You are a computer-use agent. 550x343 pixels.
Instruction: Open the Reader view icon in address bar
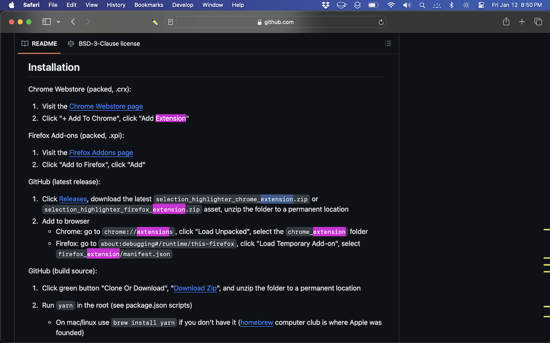coord(171,22)
